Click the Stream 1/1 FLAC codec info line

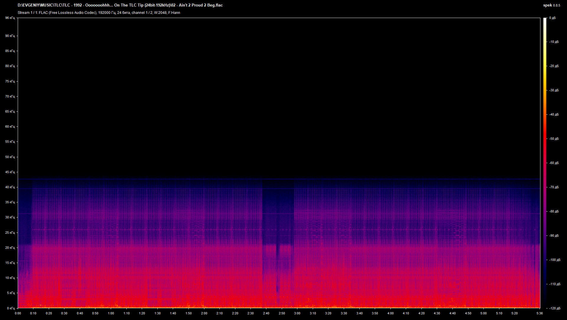tap(99, 13)
